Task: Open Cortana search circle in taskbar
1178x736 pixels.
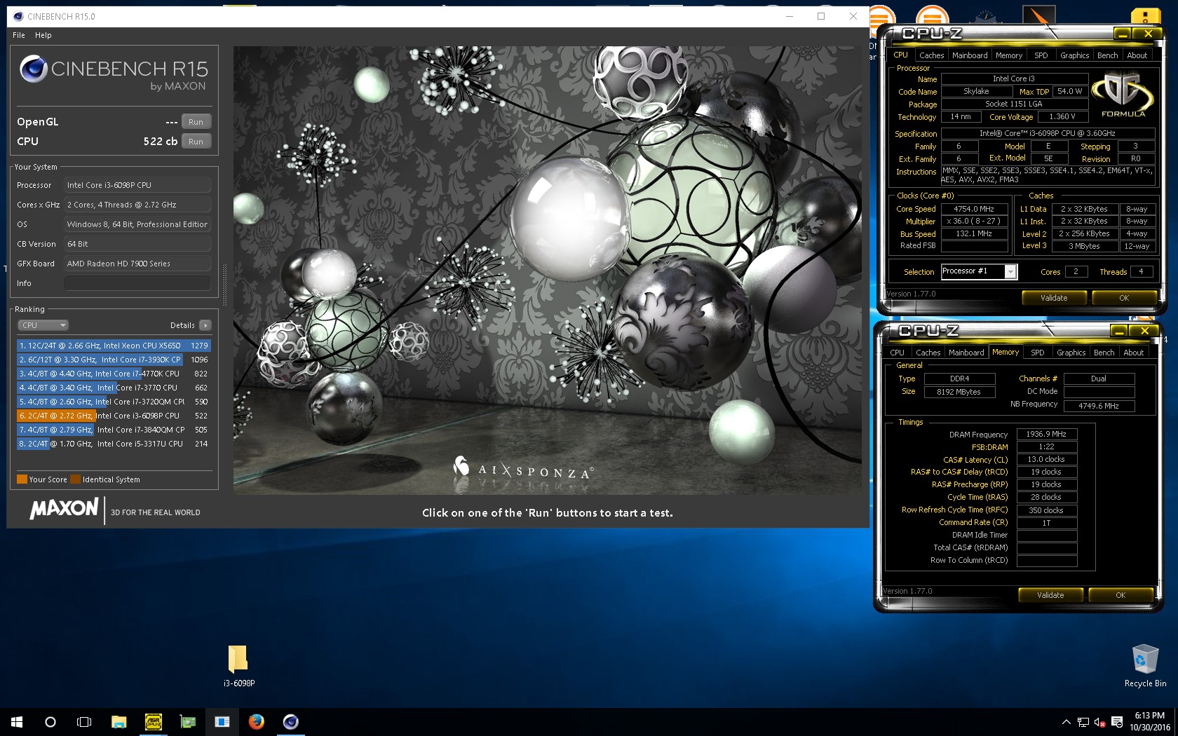Action: coord(50,721)
